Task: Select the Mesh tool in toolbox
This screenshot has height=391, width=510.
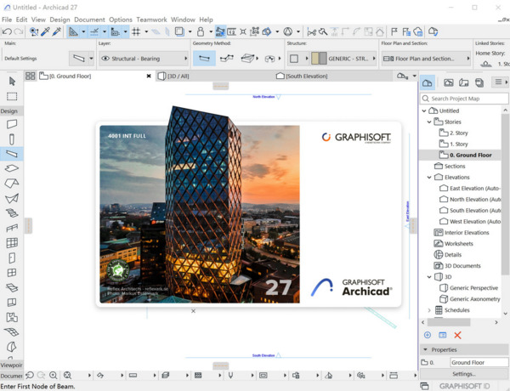Action: [12, 331]
